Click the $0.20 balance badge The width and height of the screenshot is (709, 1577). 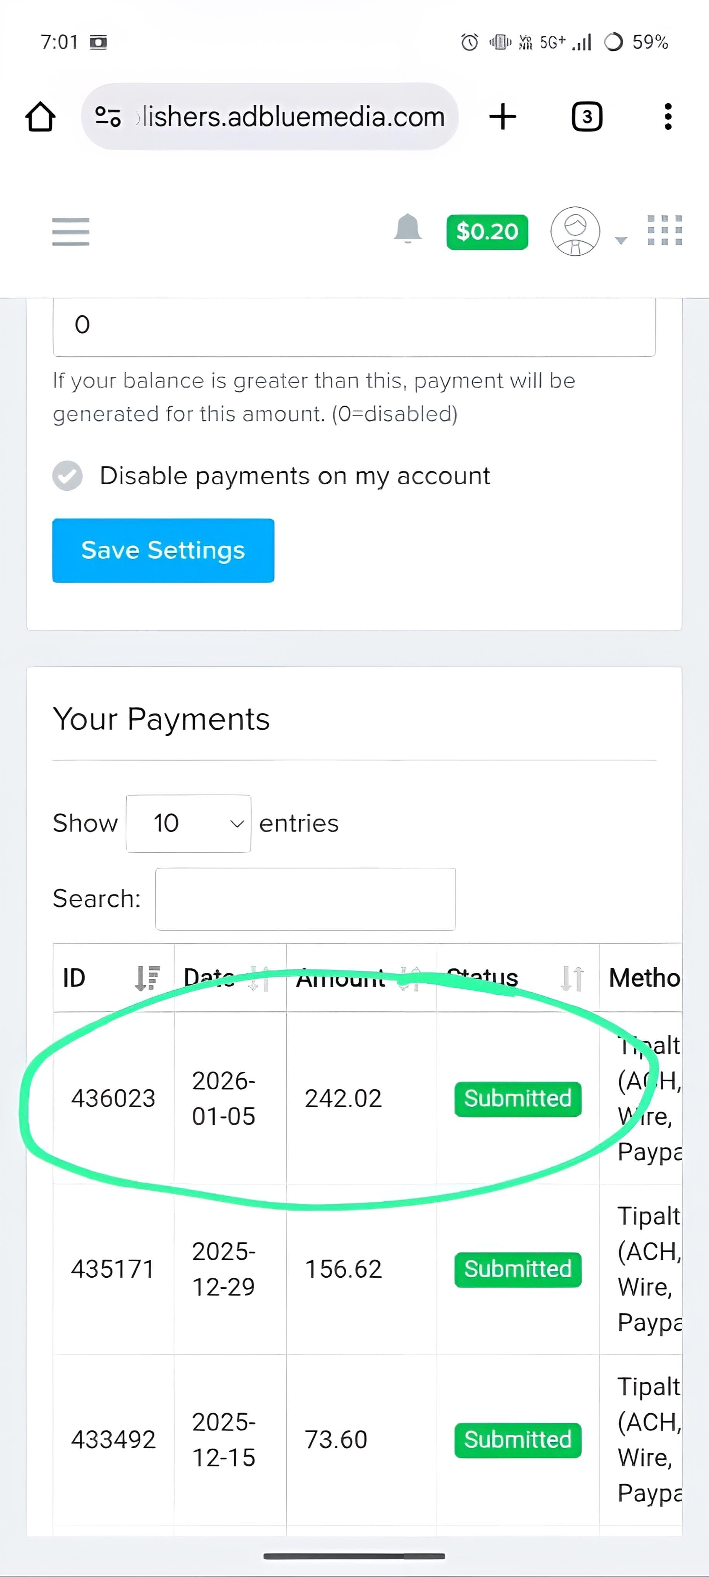487,232
